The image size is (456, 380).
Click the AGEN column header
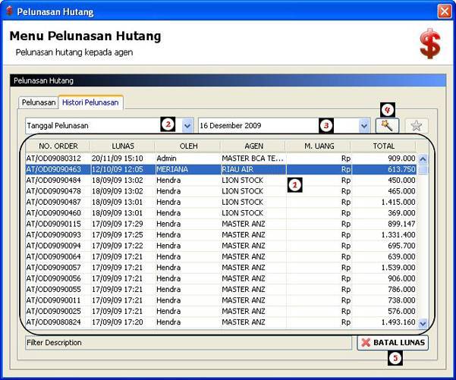(253, 146)
